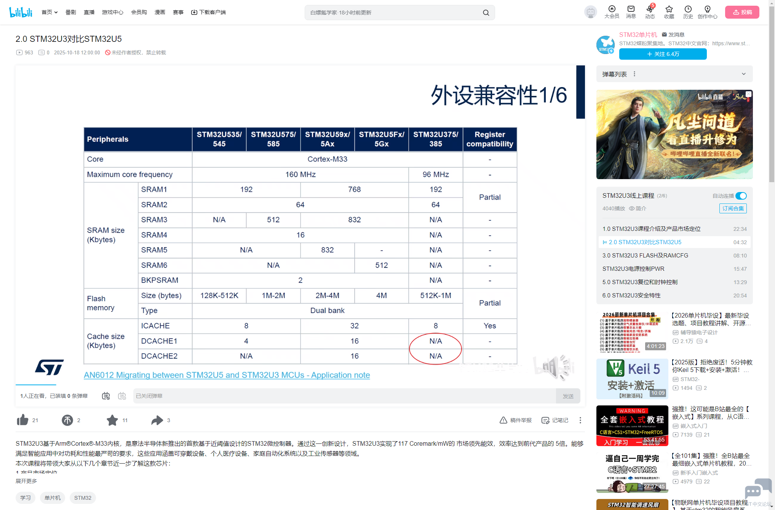Screen dimensions: 775x510
Task: Click the coin donation icon
Action: (x=67, y=420)
